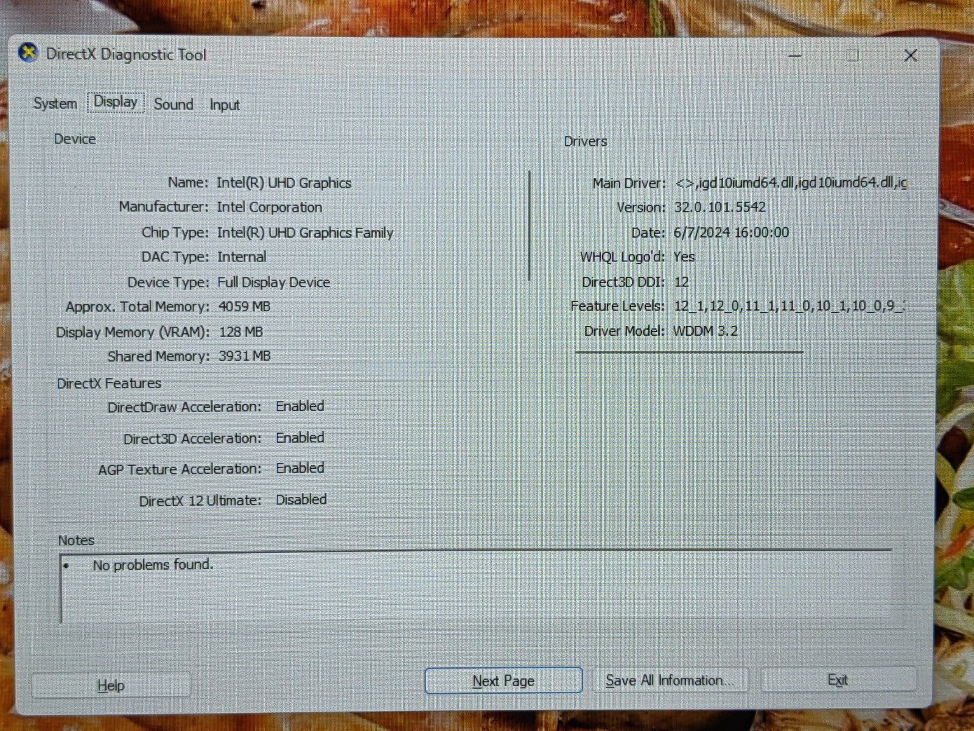Go to the Input tab
Screen dimensions: 974x731
coord(225,105)
